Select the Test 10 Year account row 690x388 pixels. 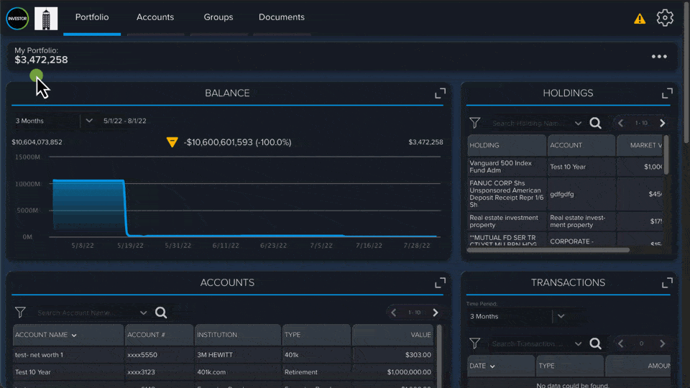pos(223,372)
